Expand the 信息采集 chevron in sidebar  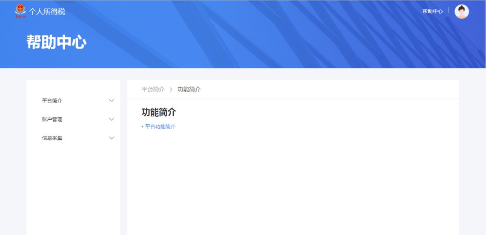pyautogui.click(x=112, y=138)
